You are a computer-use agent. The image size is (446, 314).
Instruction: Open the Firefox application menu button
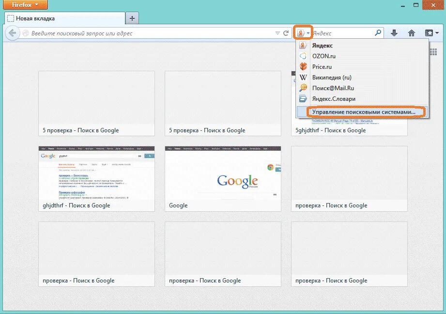click(x=25, y=5)
